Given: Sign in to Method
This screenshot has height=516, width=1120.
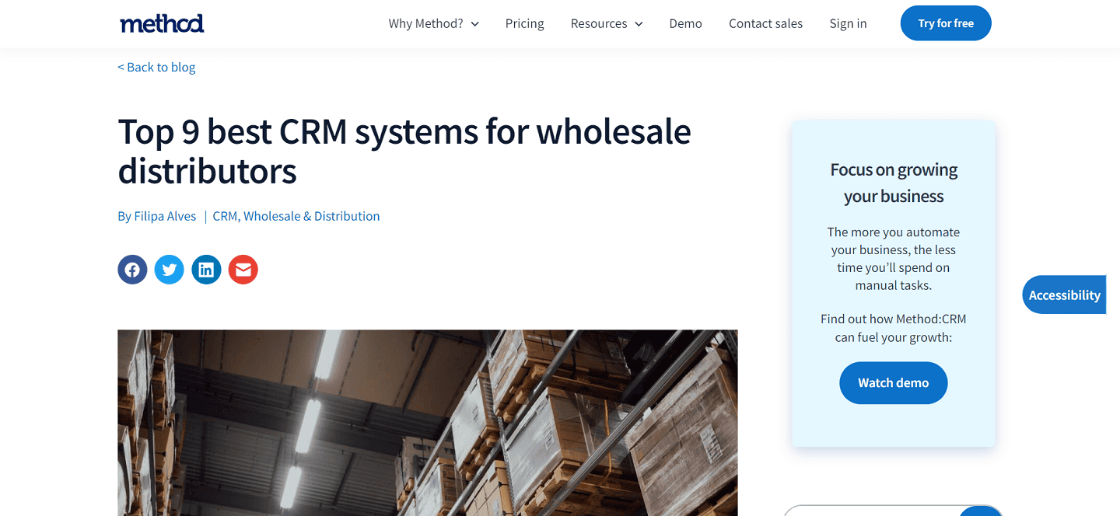Looking at the screenshot, I should tap(848, 23).
